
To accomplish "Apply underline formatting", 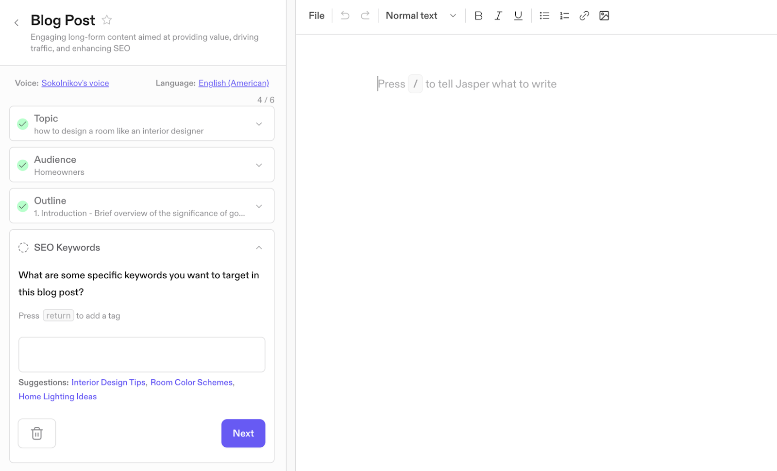I will (x=518, y=15).
